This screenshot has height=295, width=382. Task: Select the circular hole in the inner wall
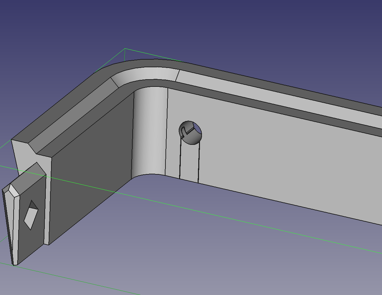tap(190, 133)
